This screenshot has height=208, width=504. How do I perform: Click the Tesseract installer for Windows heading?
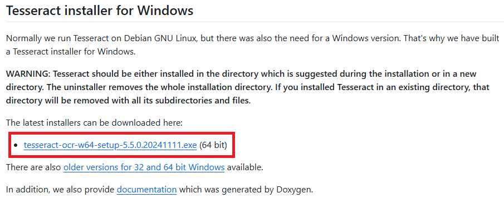coord(100,10)
